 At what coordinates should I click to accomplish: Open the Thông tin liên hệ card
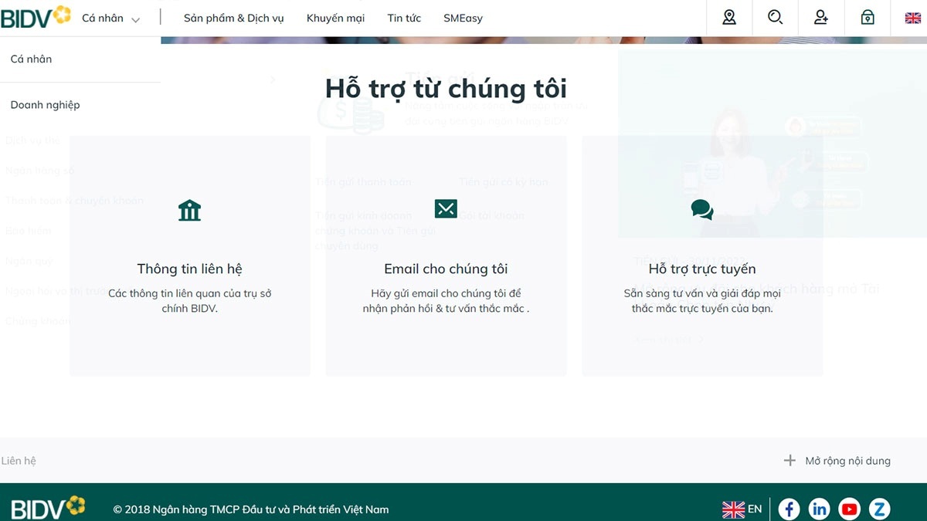189,269
